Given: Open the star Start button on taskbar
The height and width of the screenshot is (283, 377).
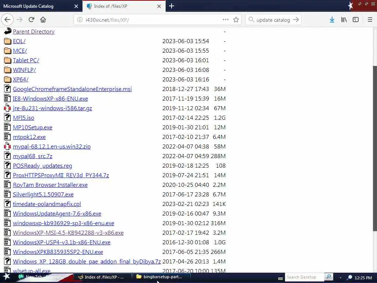Looking at the screenshot, I should click(6, 277).
